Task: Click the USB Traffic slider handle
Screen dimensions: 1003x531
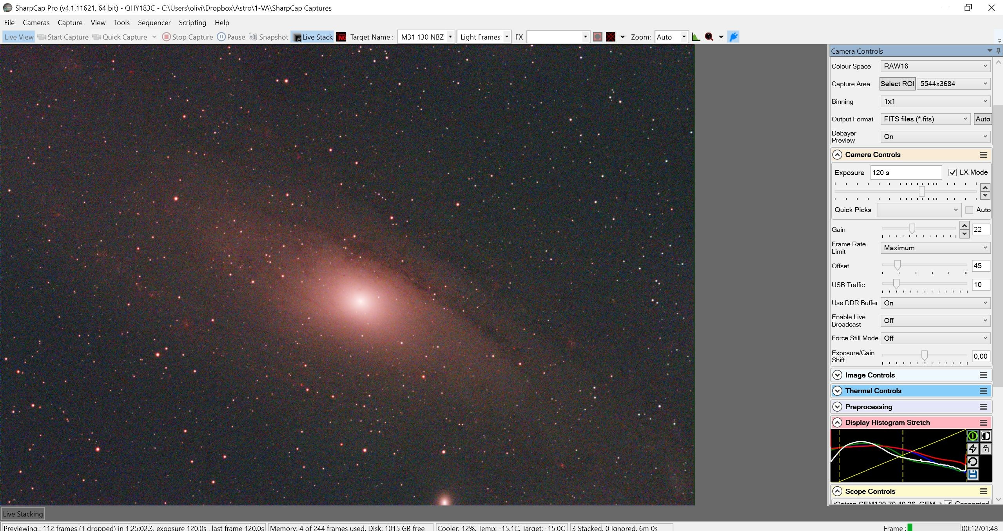Action: (896, 284)
